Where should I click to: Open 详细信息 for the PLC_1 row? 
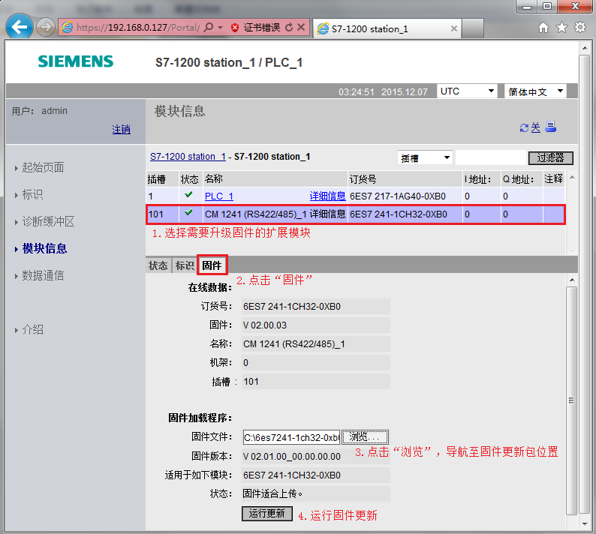tap(327, 196)
